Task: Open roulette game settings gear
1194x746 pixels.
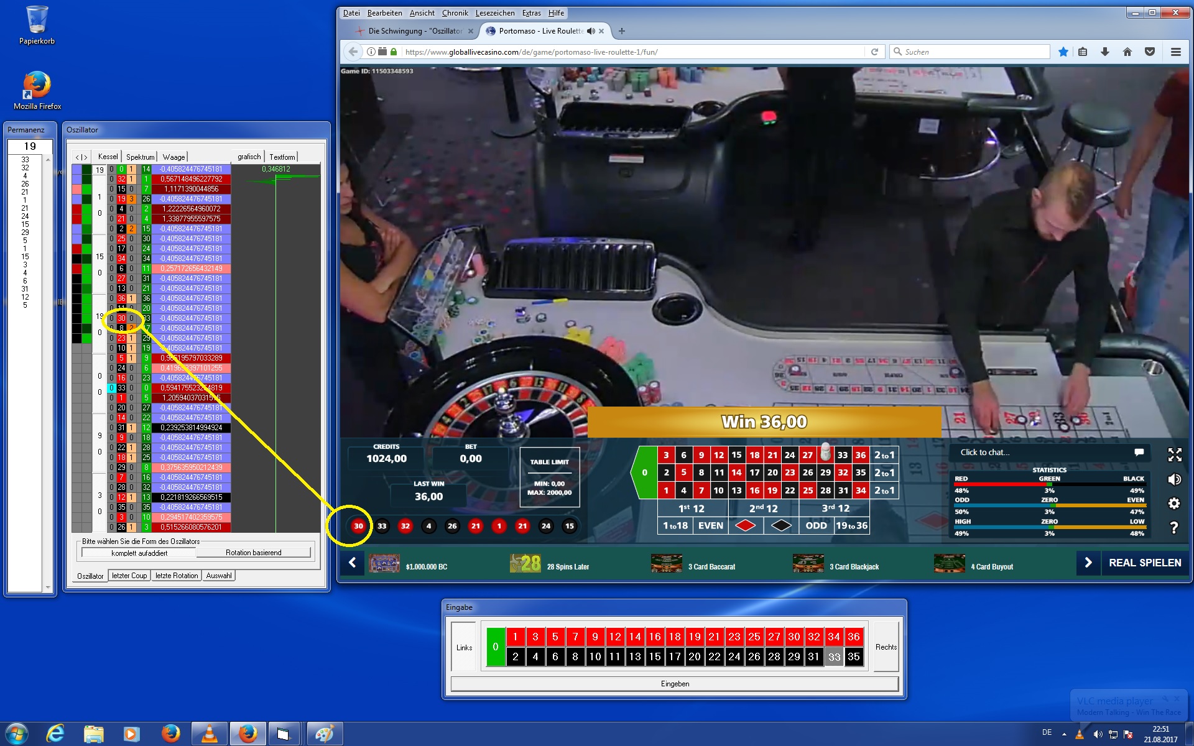Action: pos(1175,503)
